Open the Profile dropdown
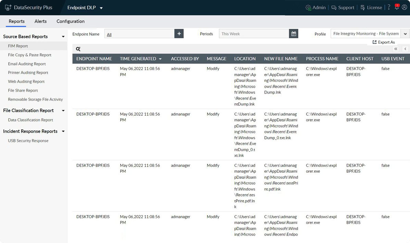The image size is (410, 243). [406, 34]
